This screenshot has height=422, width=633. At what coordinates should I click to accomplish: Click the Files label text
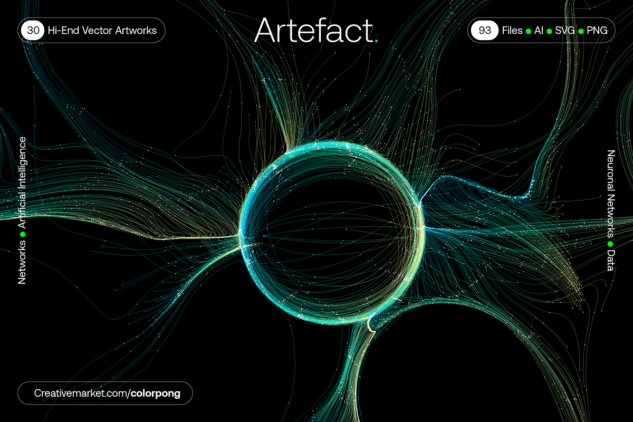(512, 31)
